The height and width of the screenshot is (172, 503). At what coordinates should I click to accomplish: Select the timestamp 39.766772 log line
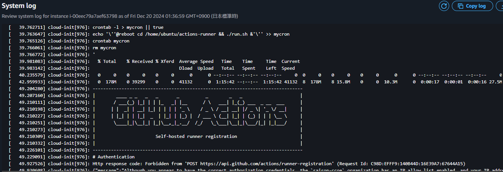click(52, 55)
